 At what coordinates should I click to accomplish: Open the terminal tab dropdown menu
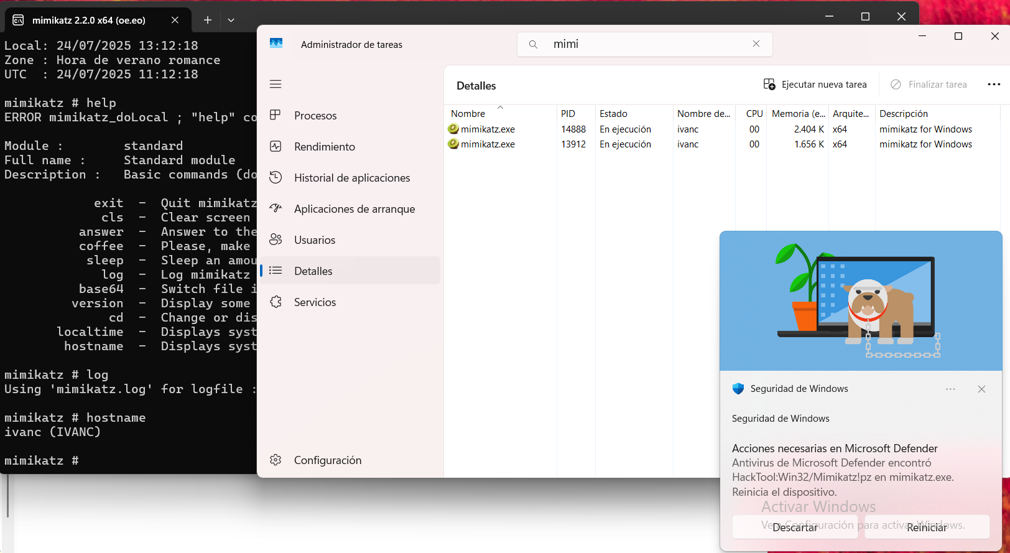[x=231, y=20]
